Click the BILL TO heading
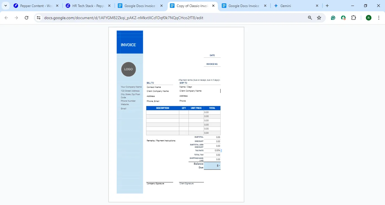The image size is (385, 205). coord(150,83)
